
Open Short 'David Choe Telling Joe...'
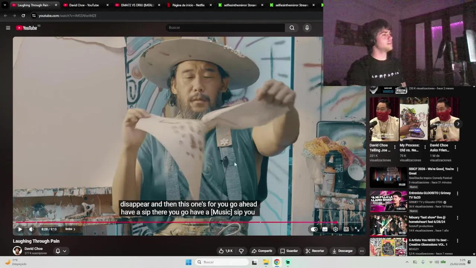(384, 119)
